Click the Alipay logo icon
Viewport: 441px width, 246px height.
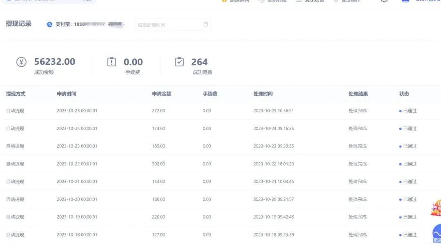tap(49, 25)
